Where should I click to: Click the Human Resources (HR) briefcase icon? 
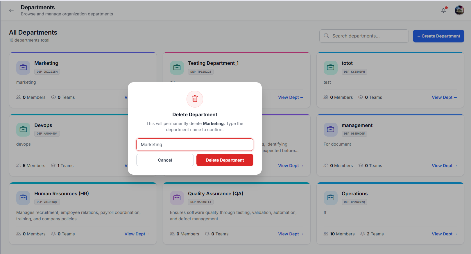(x=23, y=198)
